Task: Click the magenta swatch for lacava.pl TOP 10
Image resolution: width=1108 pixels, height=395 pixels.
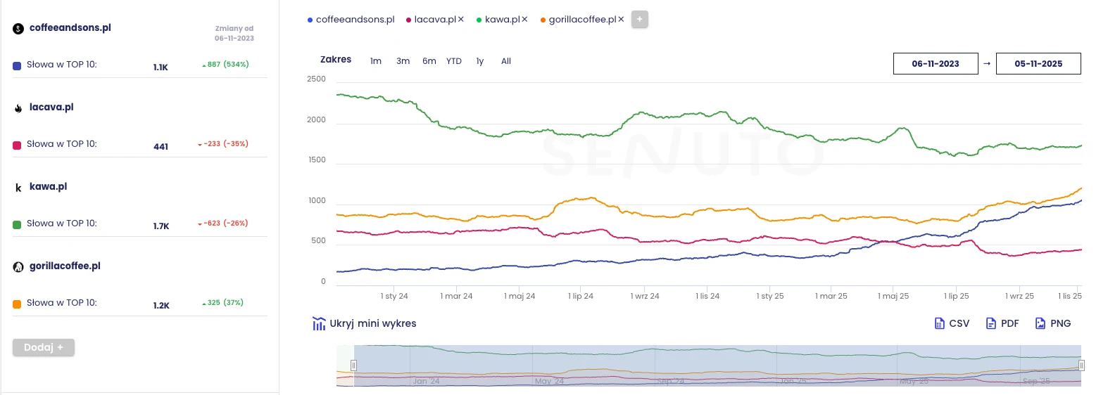Action: tap(17, 145)
